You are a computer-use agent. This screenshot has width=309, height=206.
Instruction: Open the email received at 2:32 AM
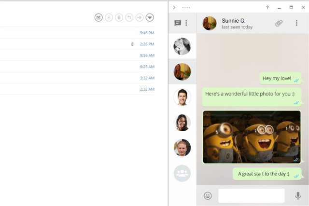77,89
